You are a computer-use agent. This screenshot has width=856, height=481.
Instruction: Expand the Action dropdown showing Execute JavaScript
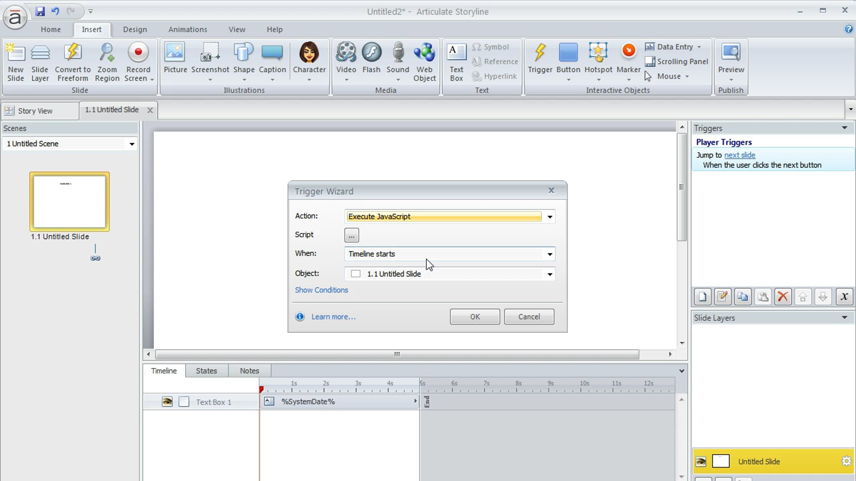550,216
